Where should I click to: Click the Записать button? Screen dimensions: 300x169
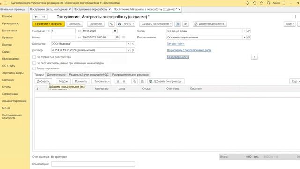[x=75, y=24]
